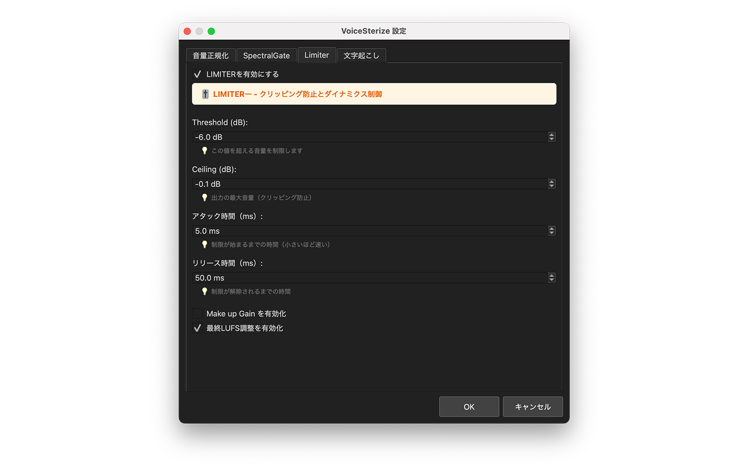Click the LIMITER クリッピング防止 banner text
The width and height of the screenshot is (749, 468).
[298, 94]
